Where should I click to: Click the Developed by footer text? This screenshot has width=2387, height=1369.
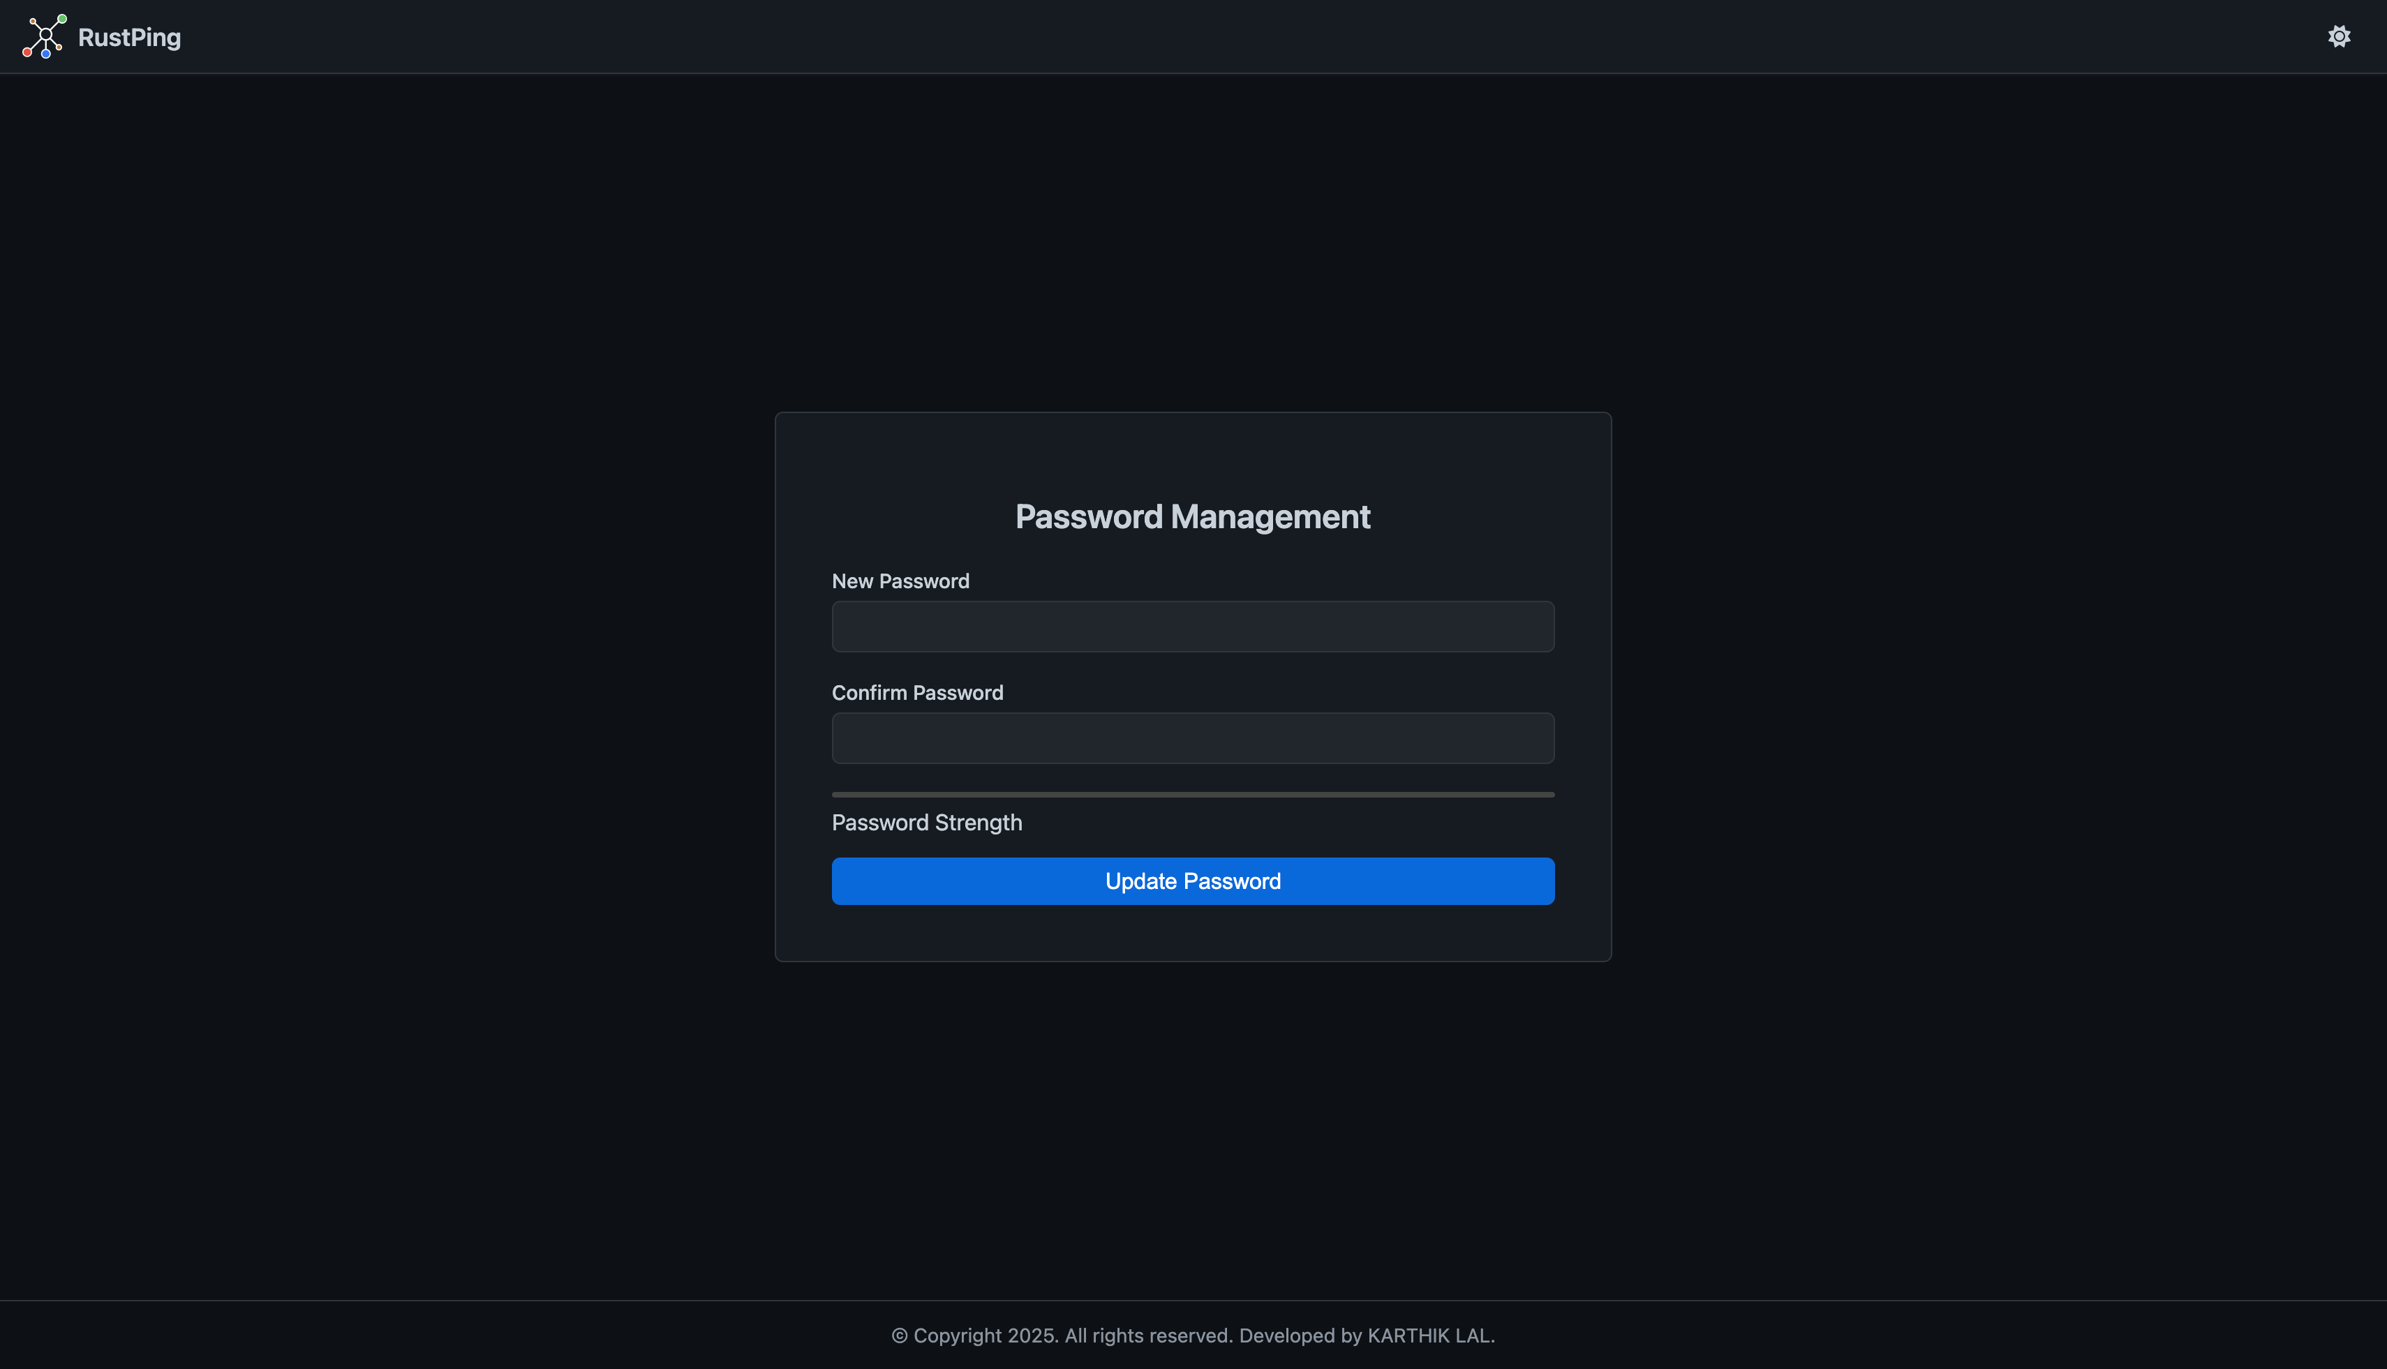coord(1300,1335)
